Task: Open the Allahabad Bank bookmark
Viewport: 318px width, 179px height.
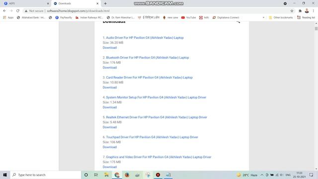Action: (x=31, y=18)
